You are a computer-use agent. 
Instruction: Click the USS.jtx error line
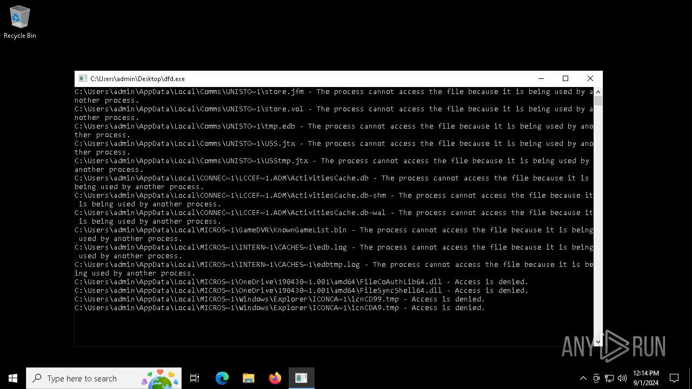[x=334, y=147]
